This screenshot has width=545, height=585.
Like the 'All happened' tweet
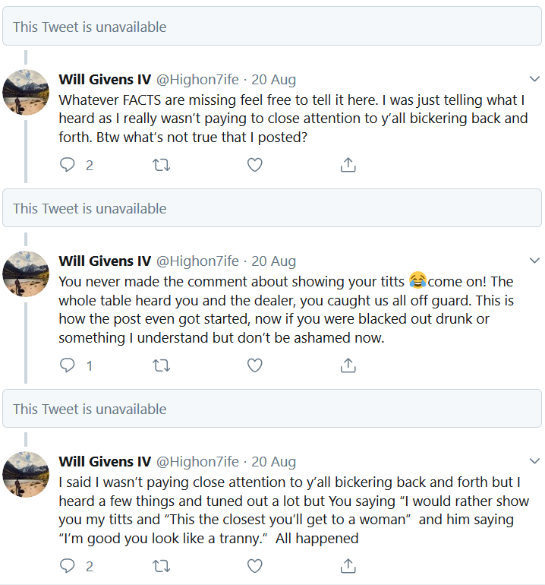click(x=255, y=566)
